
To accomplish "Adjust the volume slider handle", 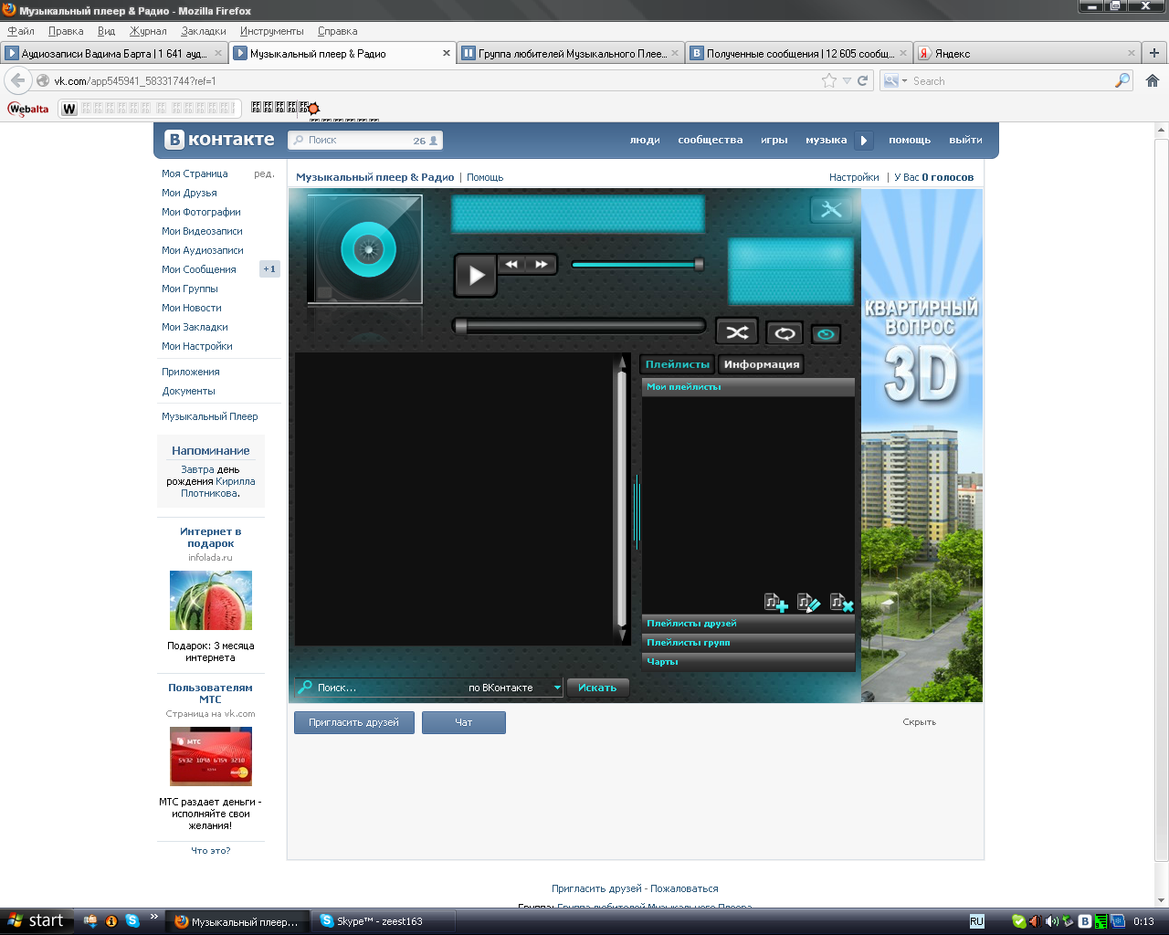I will point(699,265).
